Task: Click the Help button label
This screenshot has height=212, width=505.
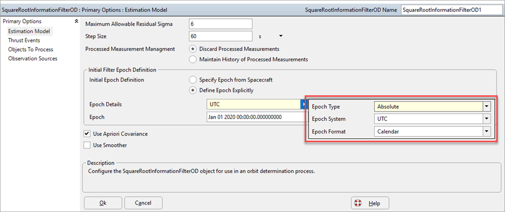Action: point(374,203)
